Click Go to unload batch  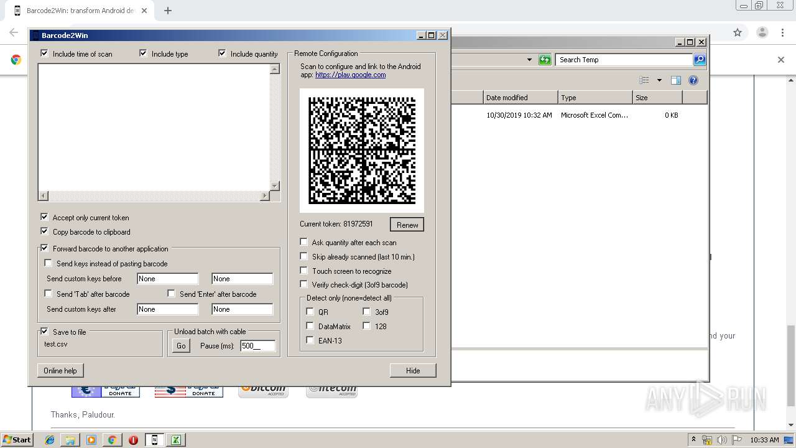(181, 346)
